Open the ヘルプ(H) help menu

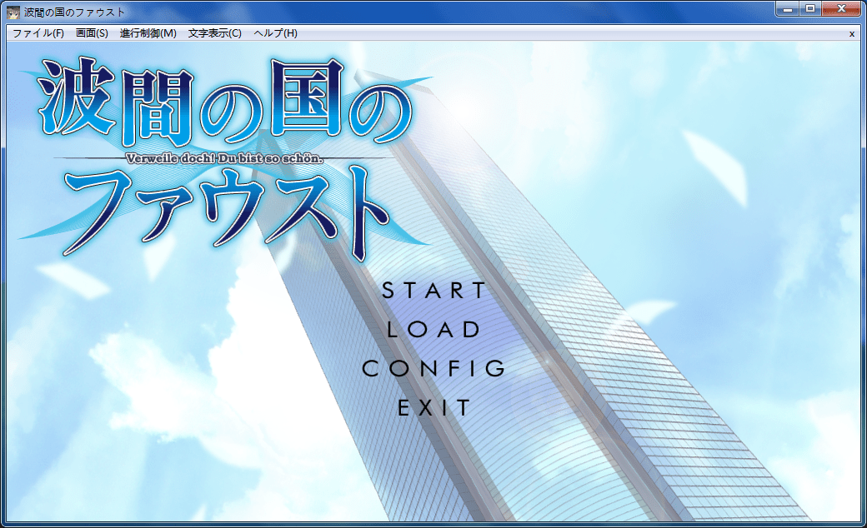click(275, 33)
